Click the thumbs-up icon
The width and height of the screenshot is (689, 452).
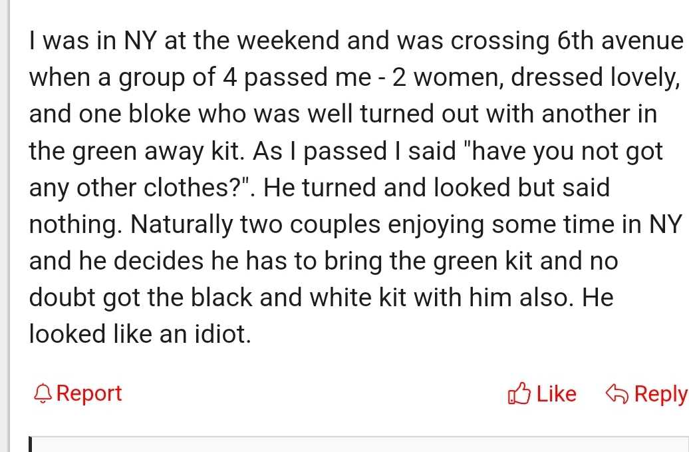519,393
